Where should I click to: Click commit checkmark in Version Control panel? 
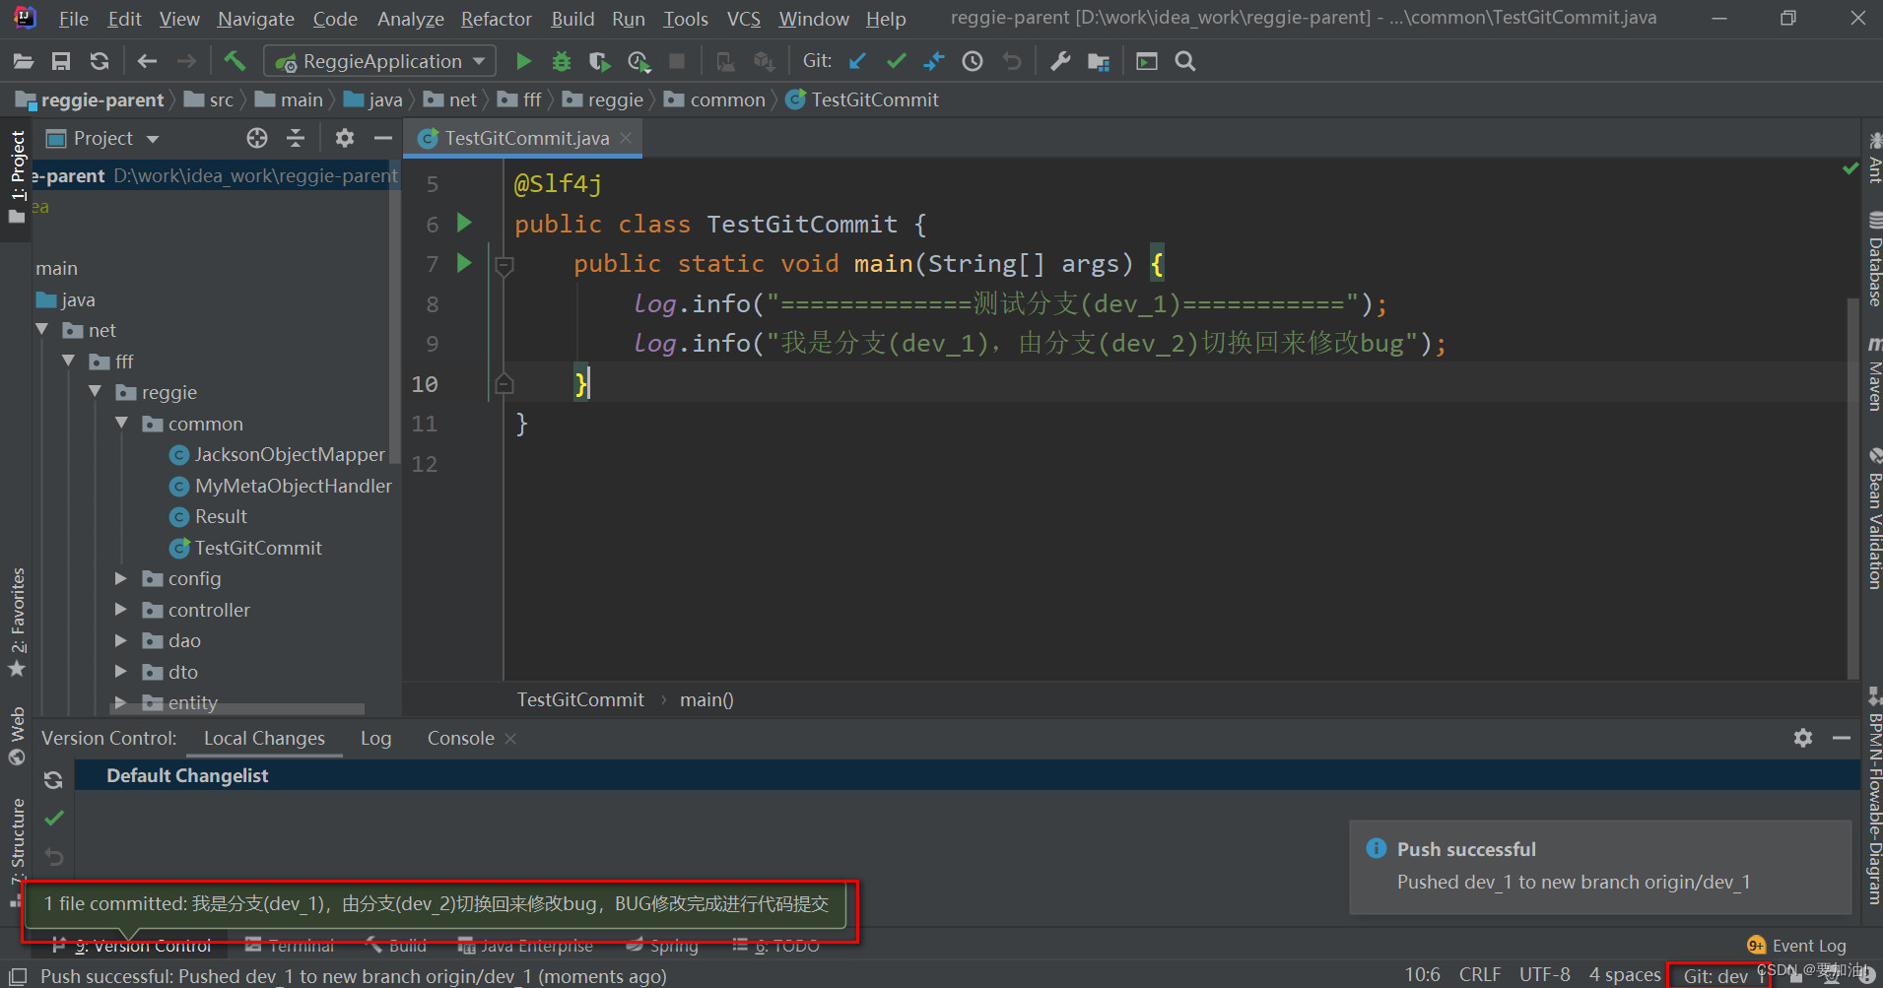point(54,818)
